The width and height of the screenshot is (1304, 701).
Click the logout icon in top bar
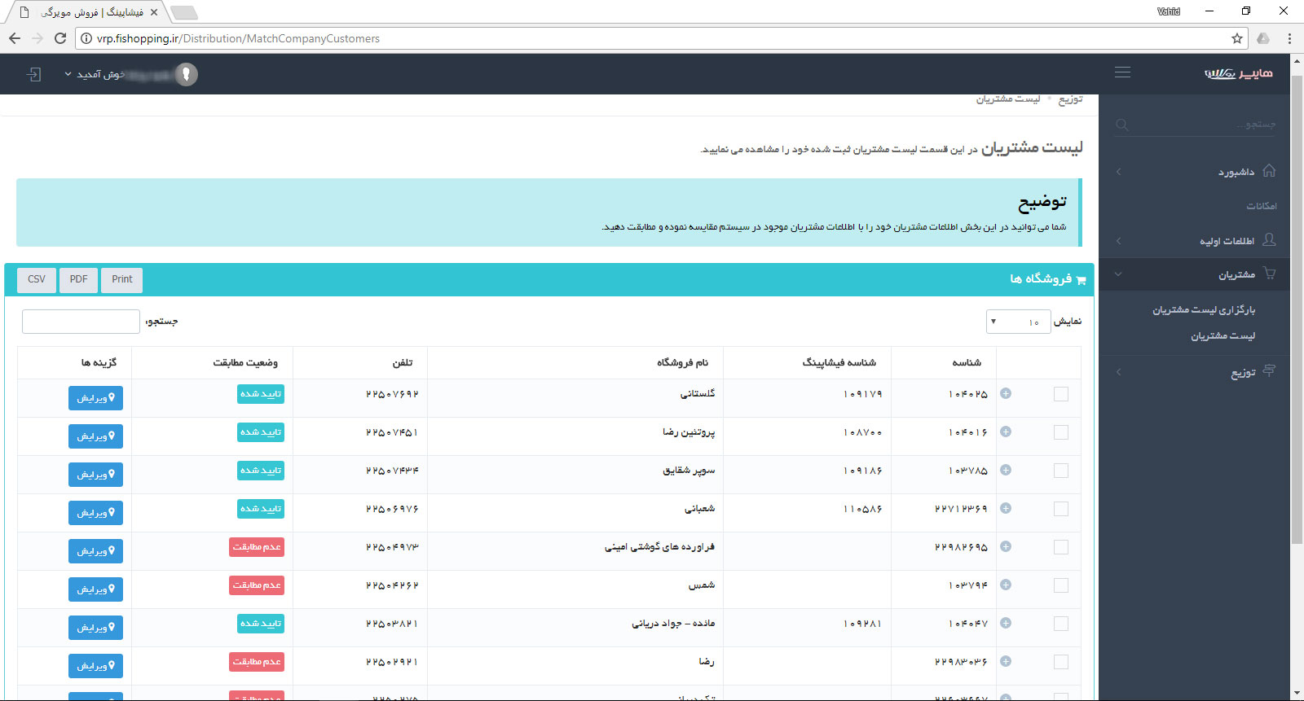point(33,74)
